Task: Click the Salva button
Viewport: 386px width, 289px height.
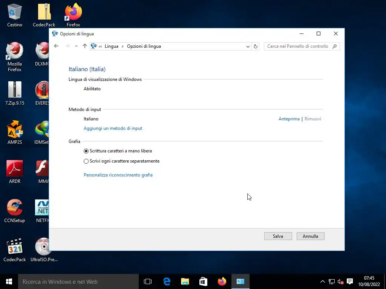Action: [x=278, y=236]
